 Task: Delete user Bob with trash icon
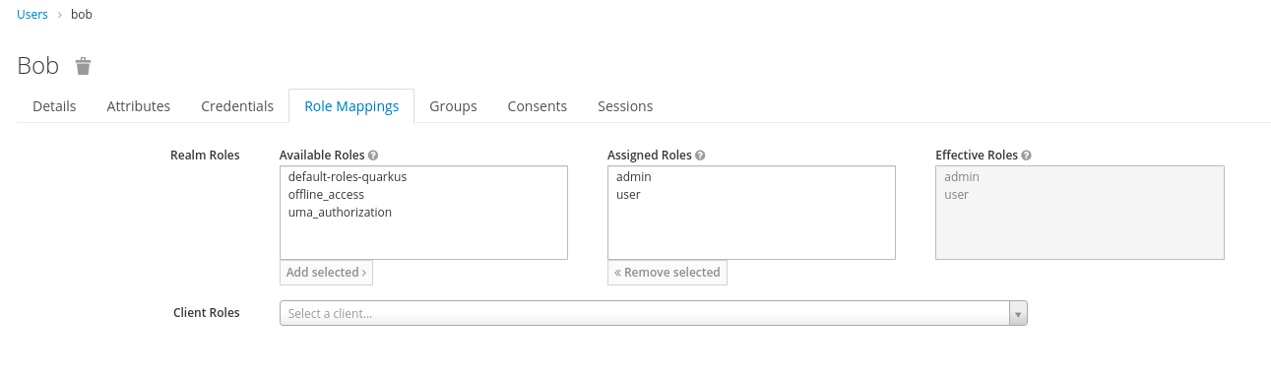(x=84, y=66)
